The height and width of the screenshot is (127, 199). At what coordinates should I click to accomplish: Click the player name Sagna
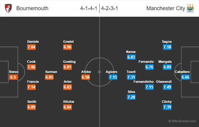167,42
